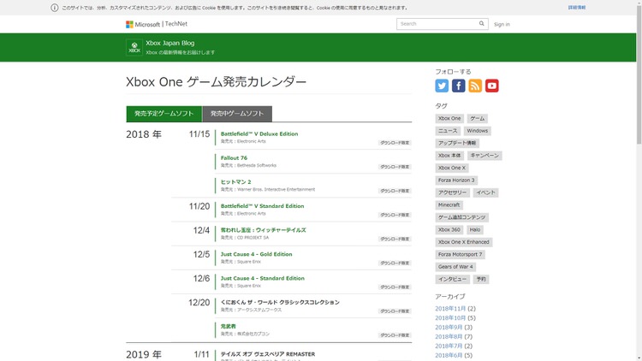Click テイルズ オブ ヴェスペリア REMASTER title

tap(268, 354)
